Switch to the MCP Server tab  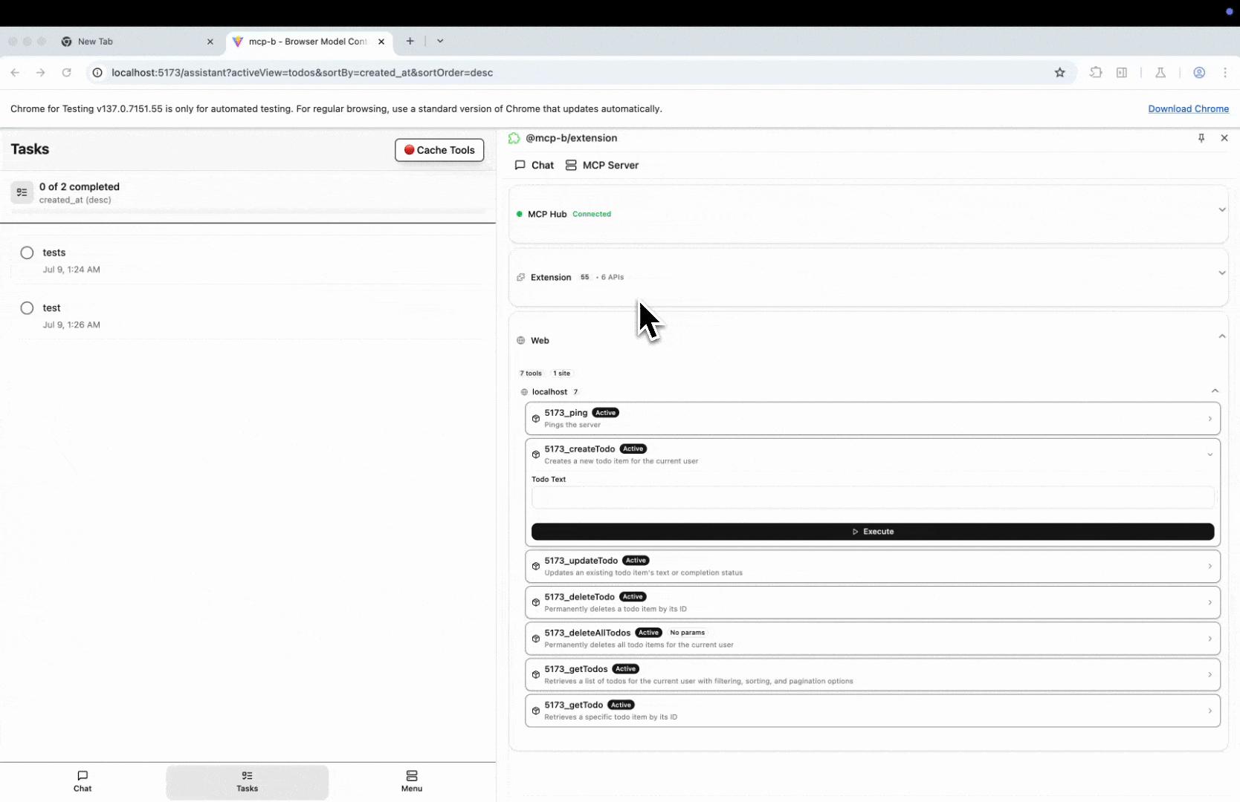(x=602, y=166)
